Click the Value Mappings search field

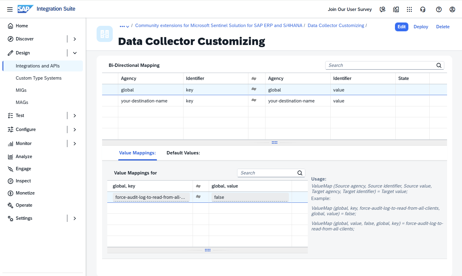[271, 173]
